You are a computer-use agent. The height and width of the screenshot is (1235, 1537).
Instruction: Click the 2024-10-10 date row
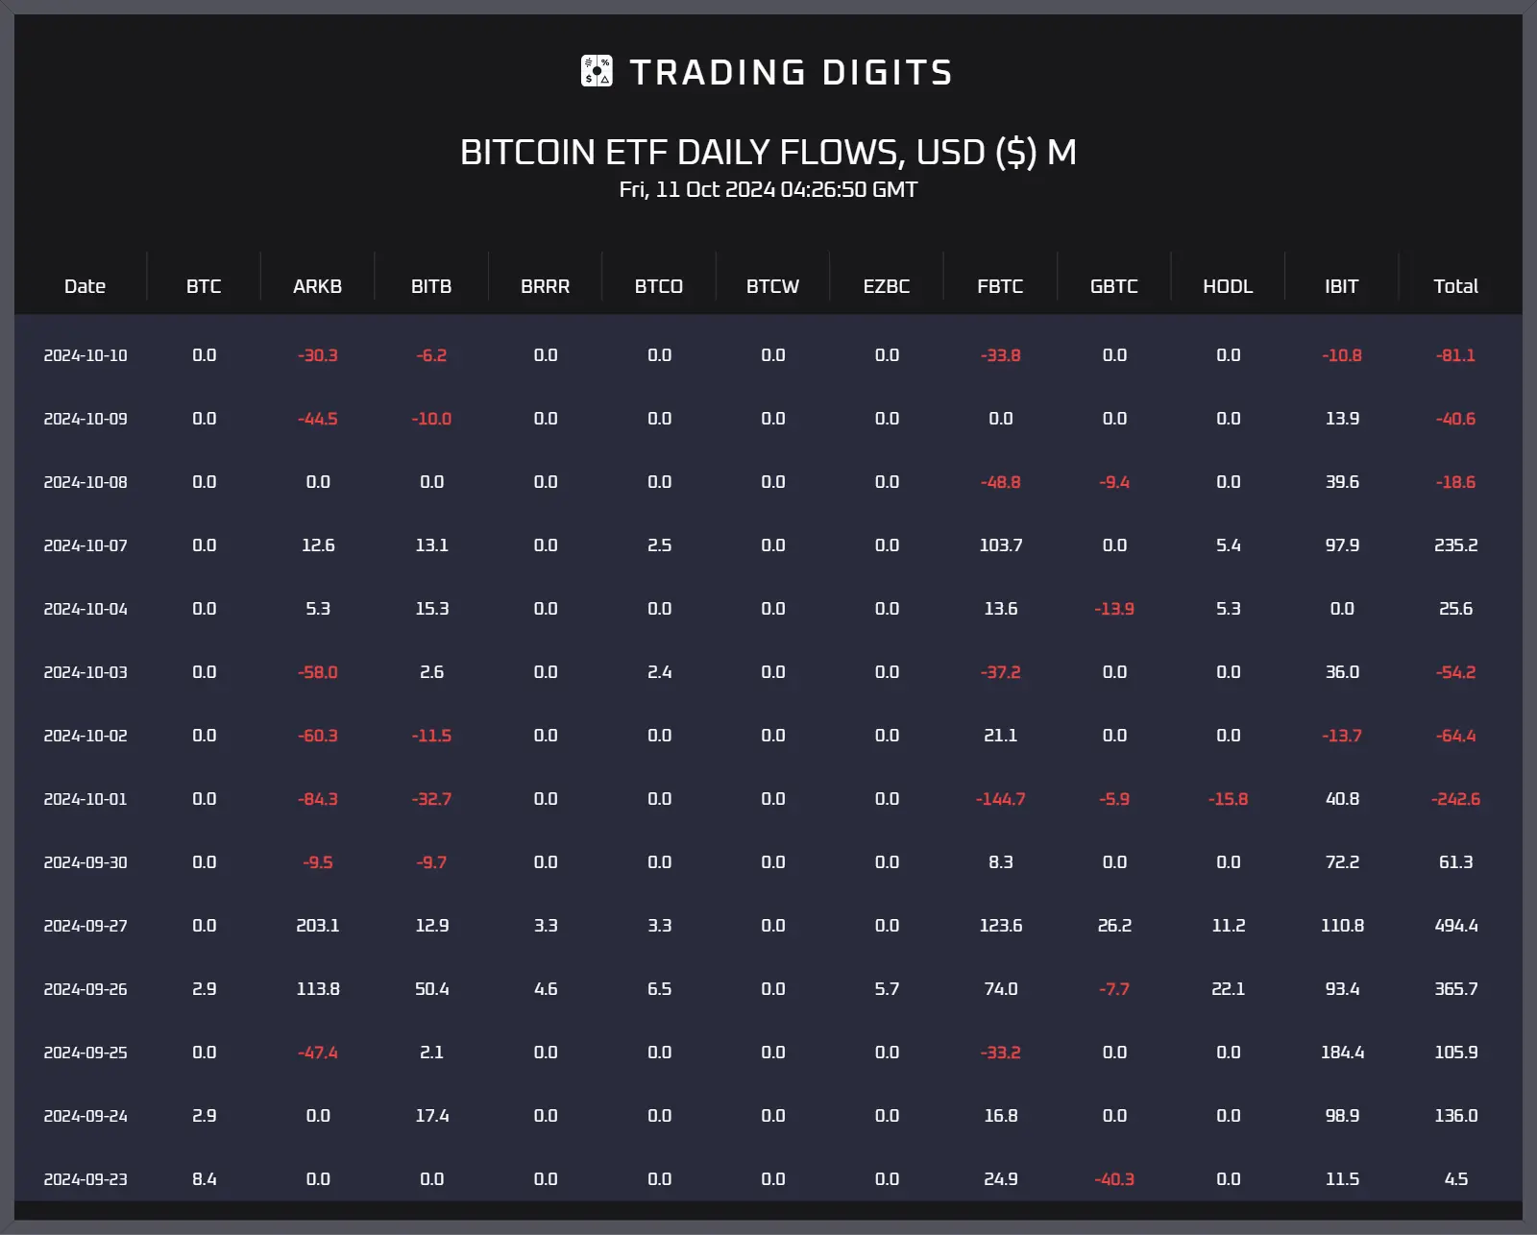[768, 355]
